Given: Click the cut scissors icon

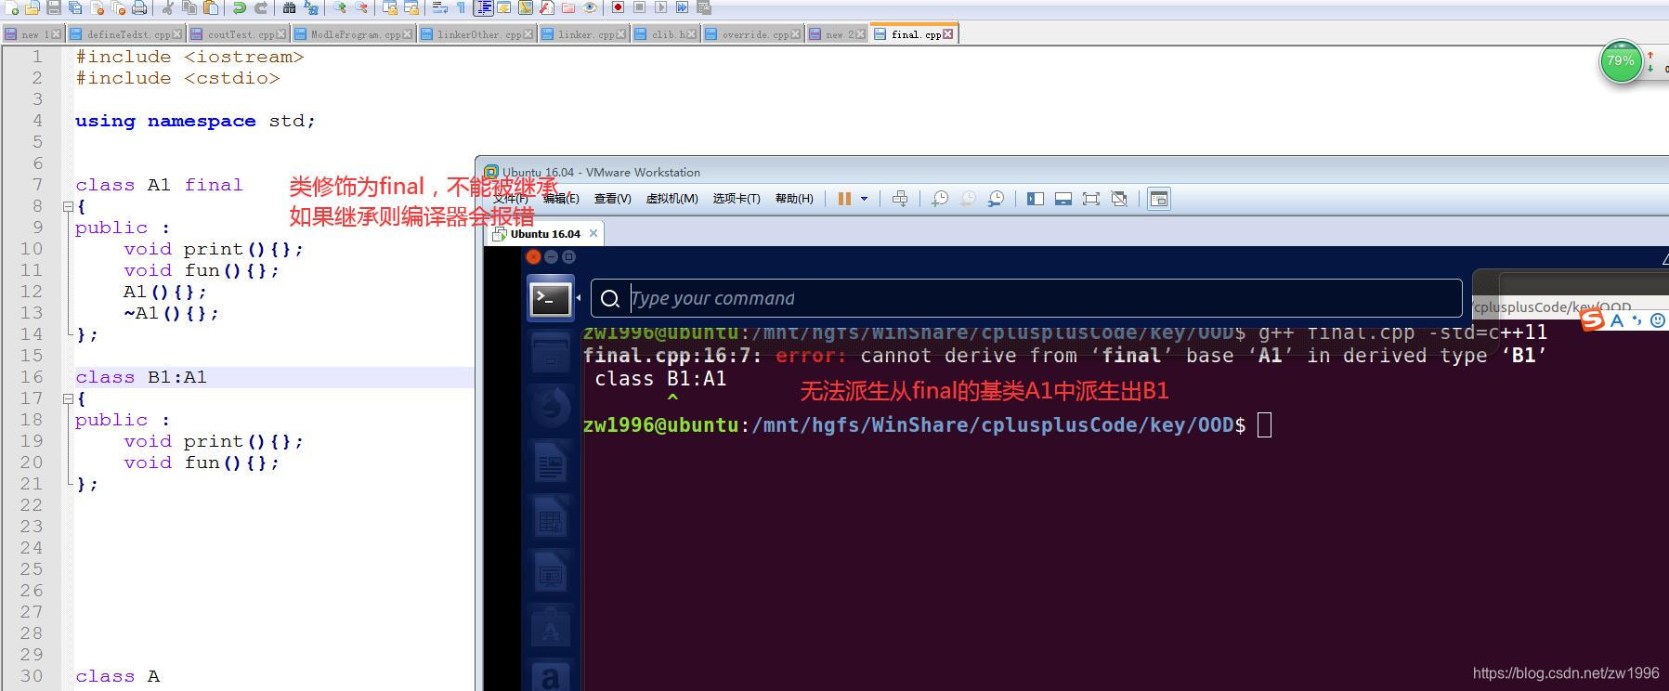Looking at the screenshot, I should pyautogui.click(x=168, y=7).
